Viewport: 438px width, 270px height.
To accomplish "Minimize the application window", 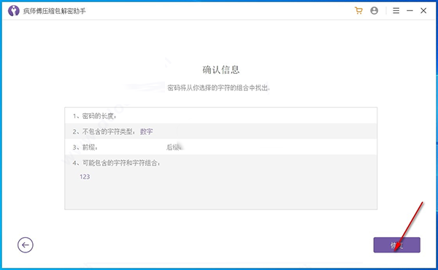I will point(410,11).
